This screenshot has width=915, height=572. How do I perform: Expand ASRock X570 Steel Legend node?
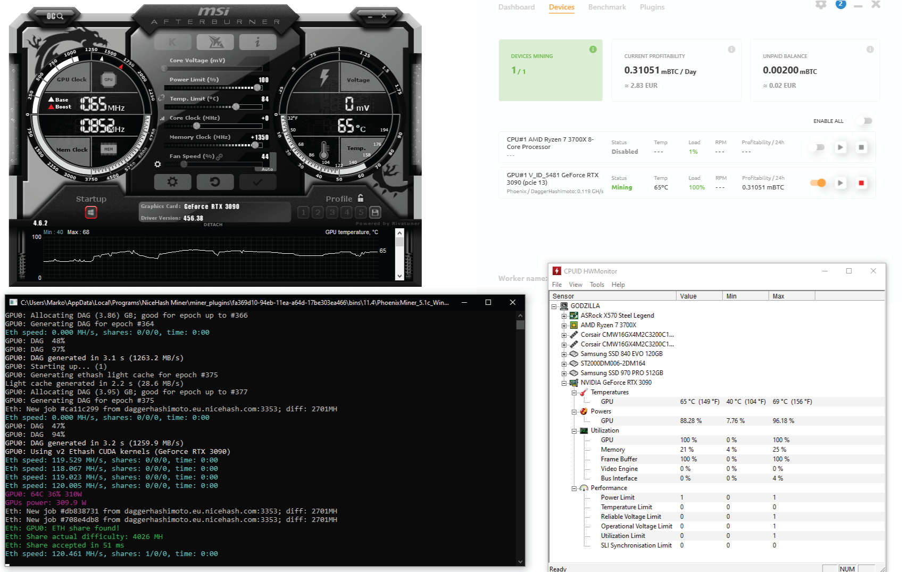564,316
